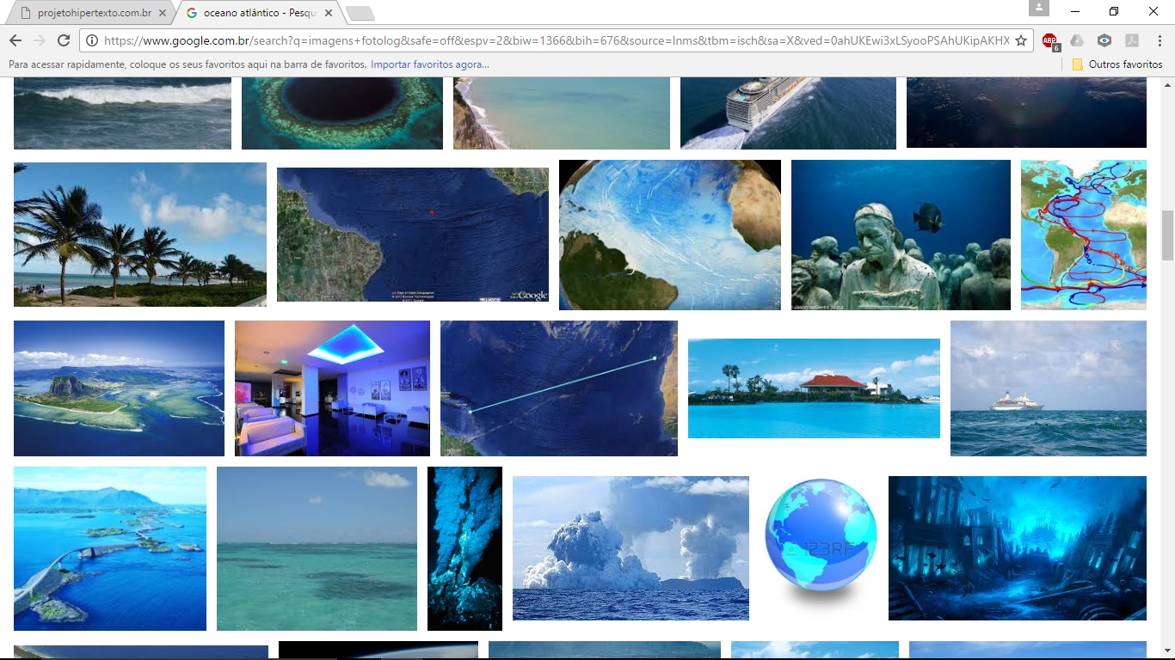
Task: Reload the current page
Action: (64, 40)
